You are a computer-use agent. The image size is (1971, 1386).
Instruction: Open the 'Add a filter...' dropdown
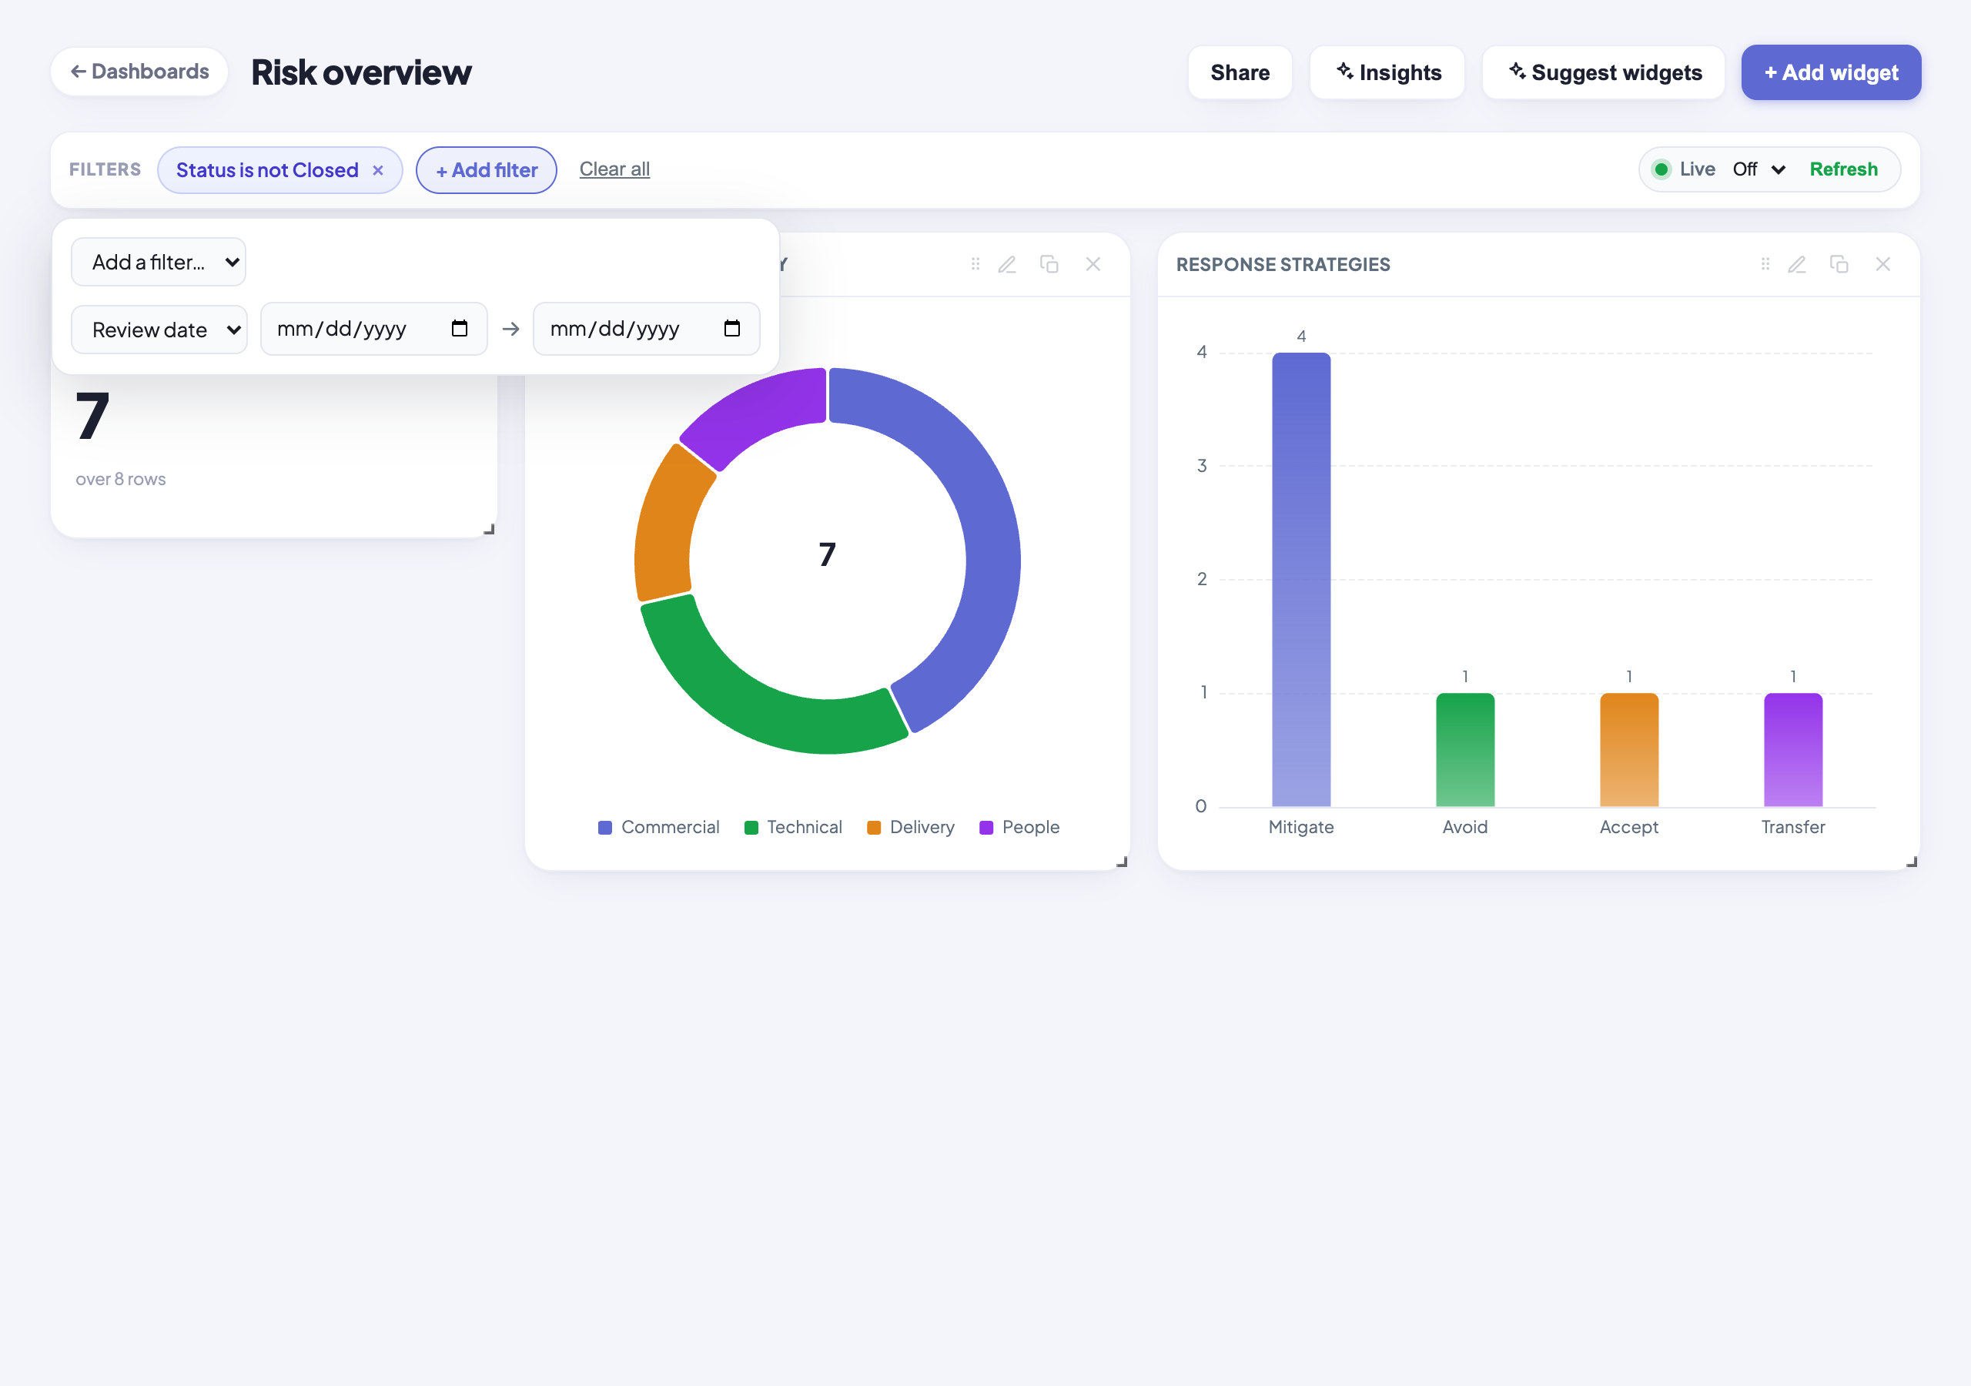tap(159, 262)
